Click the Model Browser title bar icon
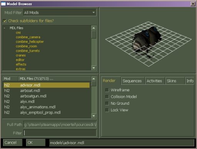This screenshot has height=149, width=197. [3, 4]
